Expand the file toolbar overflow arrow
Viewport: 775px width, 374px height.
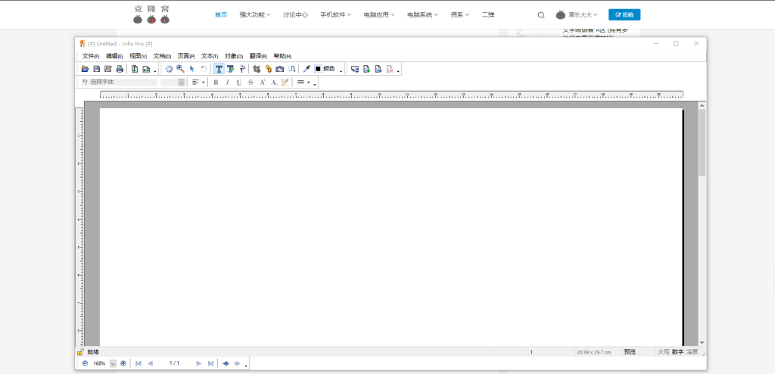(x=155, y=70)
